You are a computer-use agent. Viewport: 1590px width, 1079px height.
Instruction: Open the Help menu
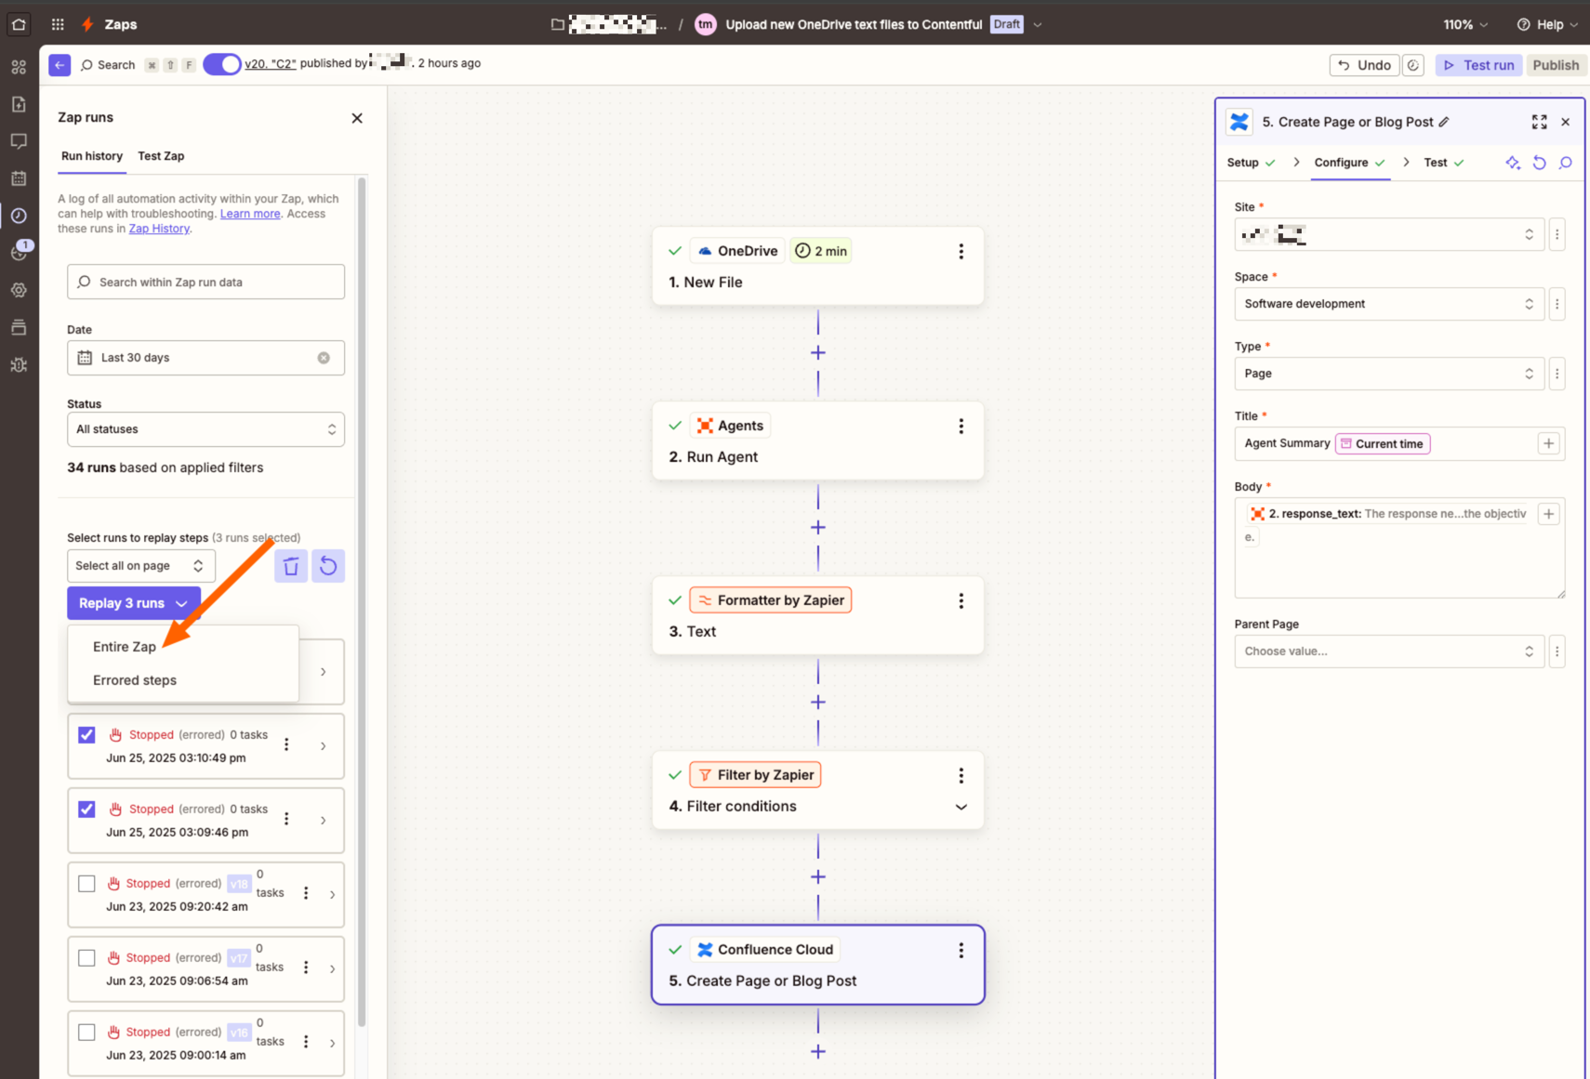pos(1547,24)
